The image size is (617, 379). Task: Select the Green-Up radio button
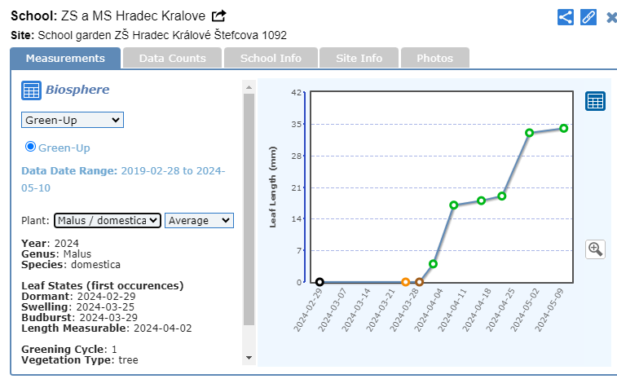pos(31,147)
